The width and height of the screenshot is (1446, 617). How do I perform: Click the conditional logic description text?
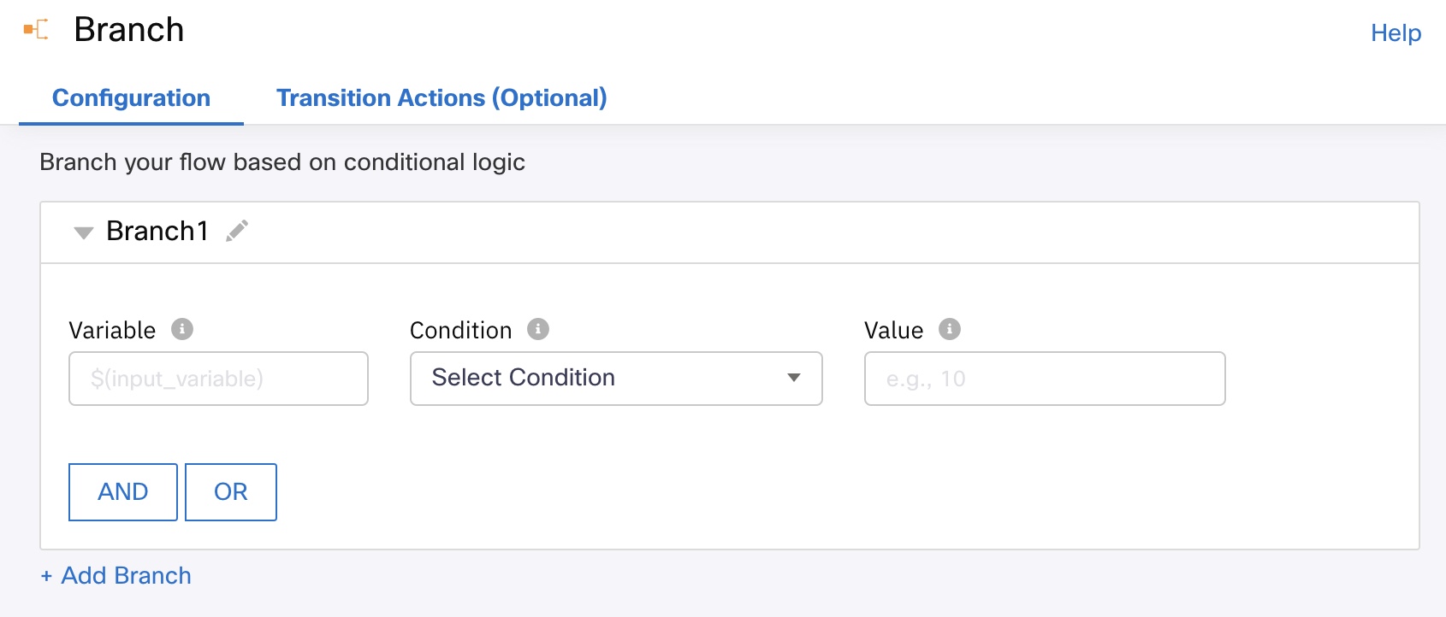282,162
